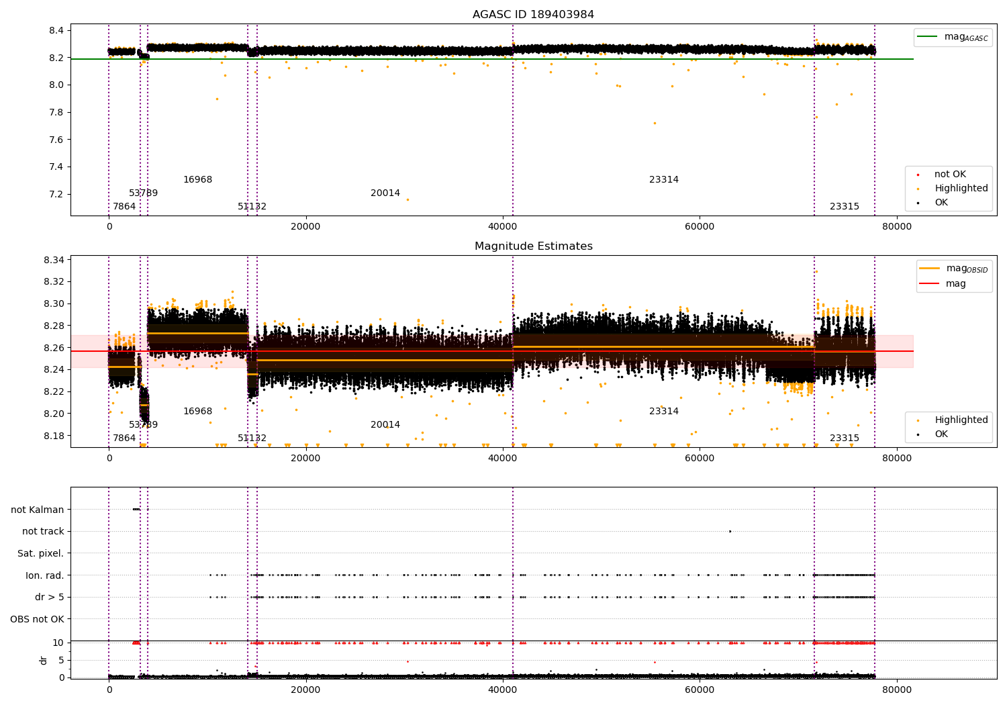Click the 8.4 tick on top y-axis
The width and height of the screenshot is (1007, 705).
point(56,31)
